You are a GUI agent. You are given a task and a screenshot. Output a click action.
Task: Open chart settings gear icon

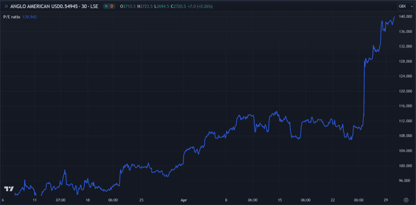pos(406,200)
